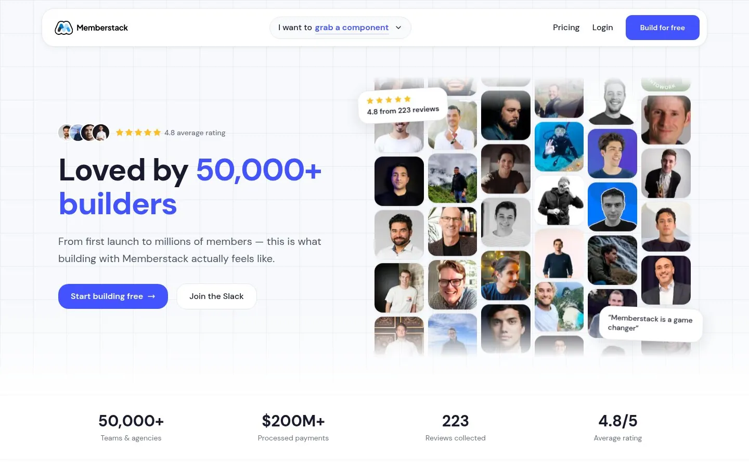This screenshot has width=749, height=468.
Task: Select the bald man in suit thumbnail
Action: click(x=666, y=280)
